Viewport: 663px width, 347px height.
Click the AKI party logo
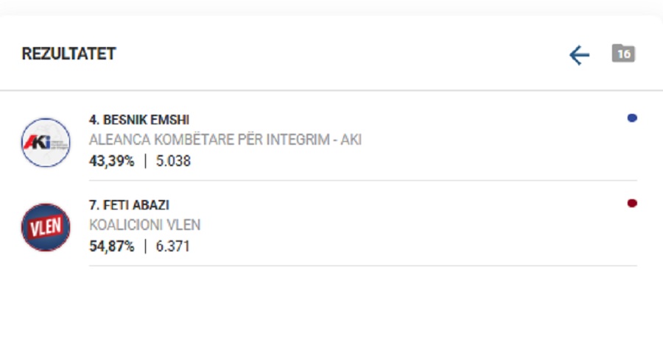46,142
